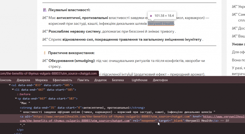Click the alt attribute value of anchor
The image size is (245, 134).
(112, 117)
